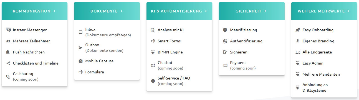
Task: Select the Mobile Capture text
Action: click(x=99, y=61)
